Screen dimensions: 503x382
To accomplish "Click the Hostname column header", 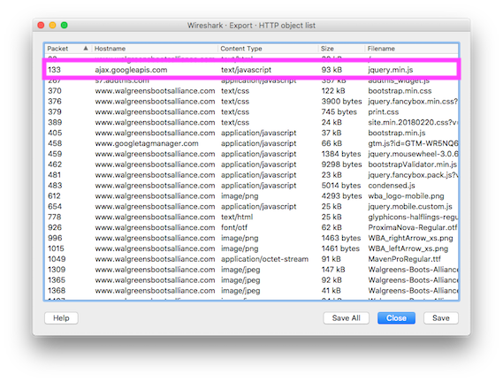I will point(155,49).
